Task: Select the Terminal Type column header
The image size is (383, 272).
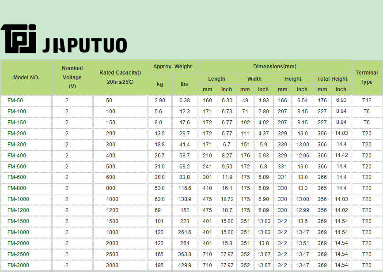Action: pos(367,77)
